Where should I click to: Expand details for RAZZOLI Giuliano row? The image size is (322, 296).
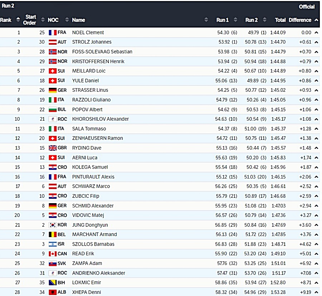click(317, 100)
